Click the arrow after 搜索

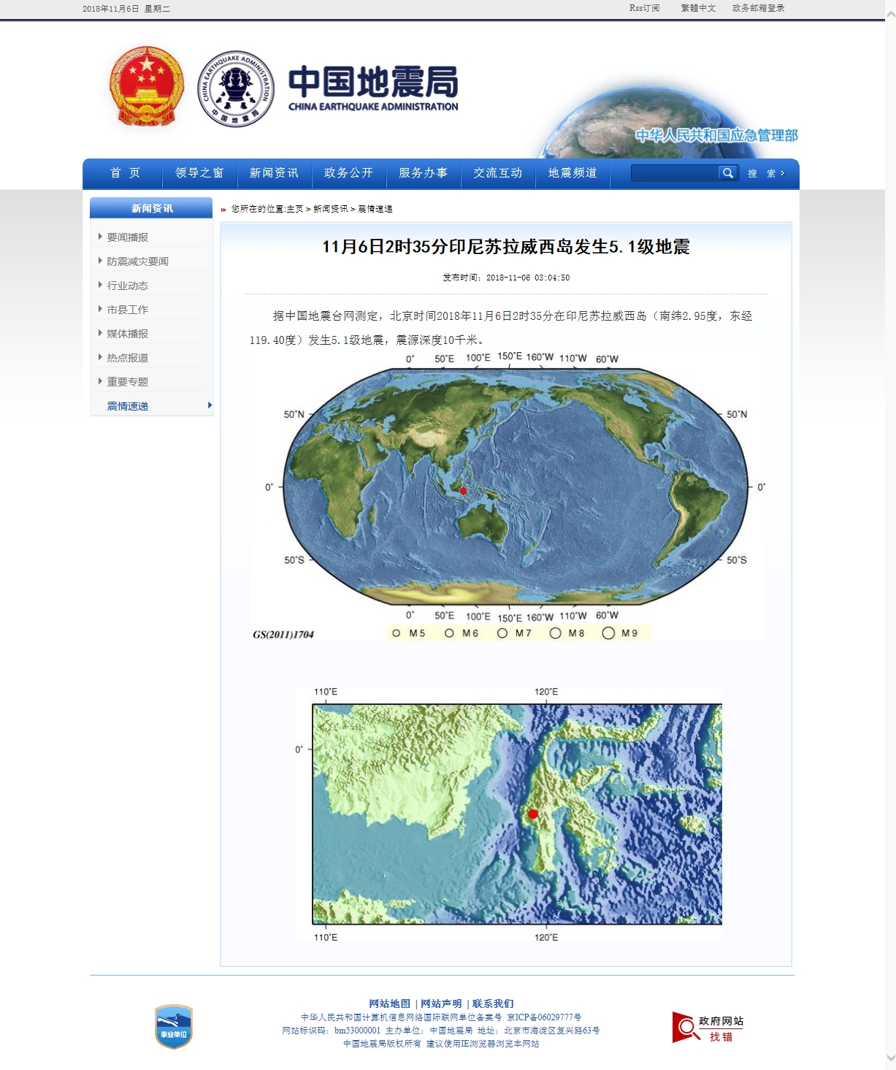click(x=782, y=174)
